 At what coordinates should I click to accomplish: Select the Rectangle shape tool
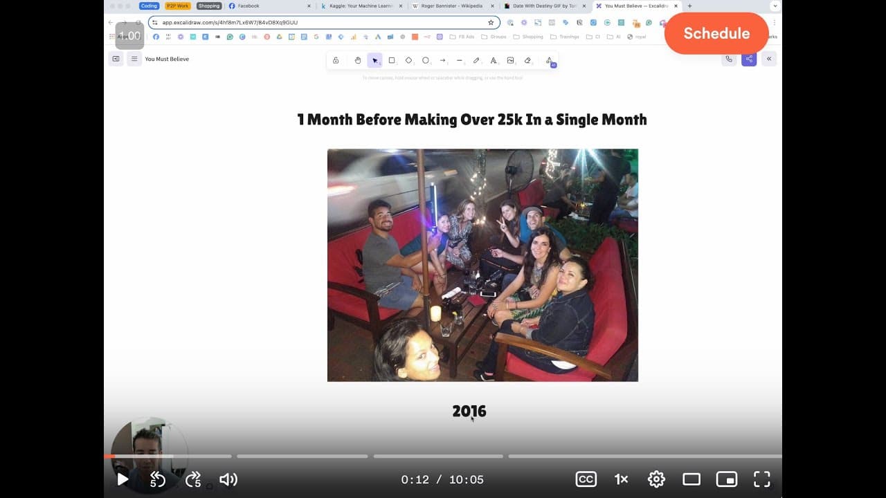392,60
